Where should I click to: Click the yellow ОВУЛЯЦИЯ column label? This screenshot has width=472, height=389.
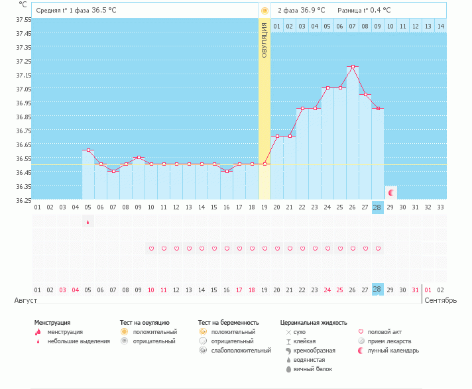265,40
